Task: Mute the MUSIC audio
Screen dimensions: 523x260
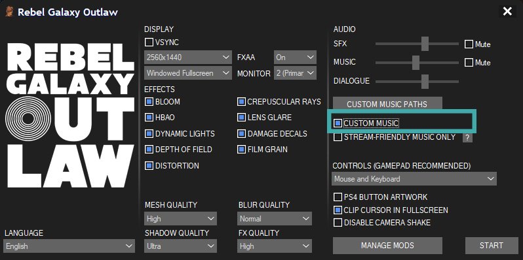Action: [x=469, y=63]
